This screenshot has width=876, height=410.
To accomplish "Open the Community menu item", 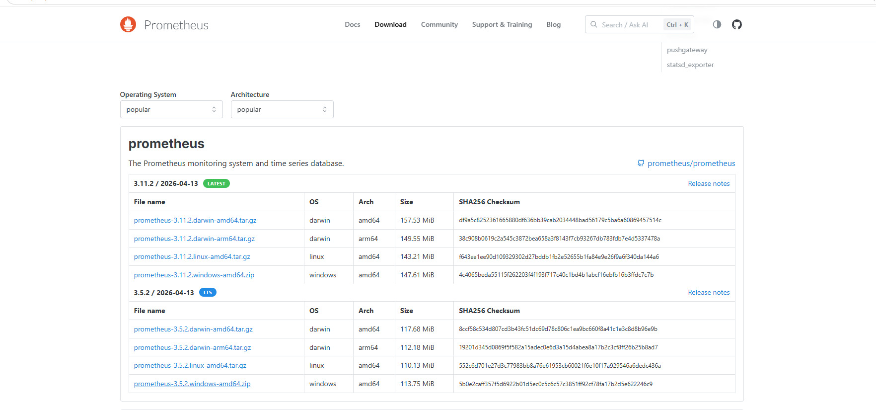I will click(x=439, y=24).
